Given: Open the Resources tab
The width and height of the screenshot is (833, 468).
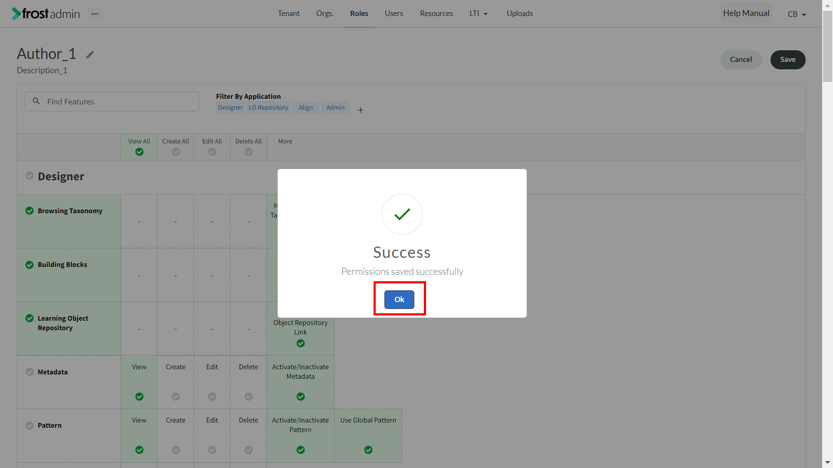Looking at the screenshot, I should [x=436, y=13].
